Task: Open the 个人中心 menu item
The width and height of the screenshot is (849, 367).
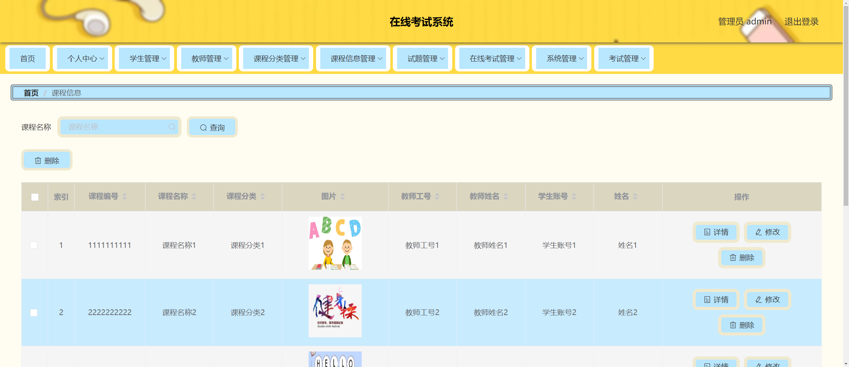Action: click(x=82, y=58)
